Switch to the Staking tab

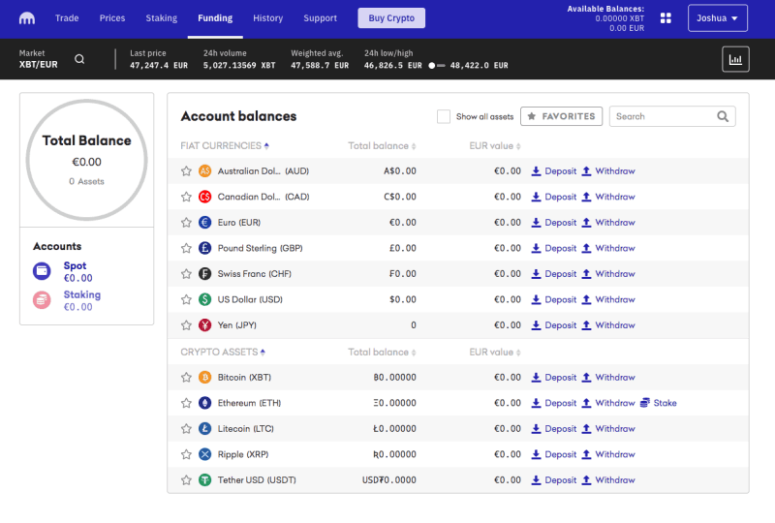pyautogui.click(x=161, y=18)
